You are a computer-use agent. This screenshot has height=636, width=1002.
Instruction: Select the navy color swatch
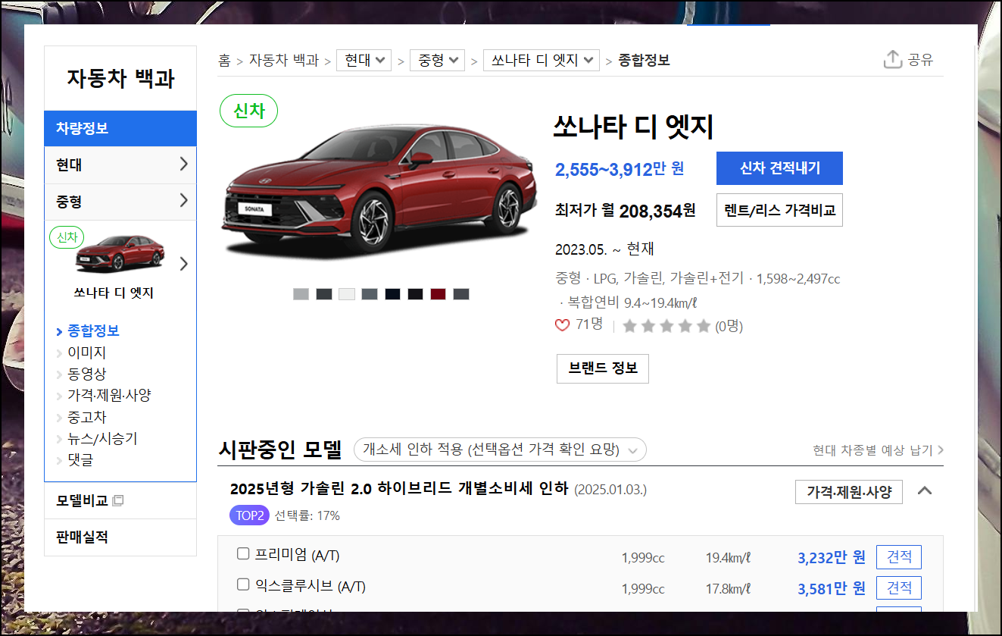coord(392,294)
